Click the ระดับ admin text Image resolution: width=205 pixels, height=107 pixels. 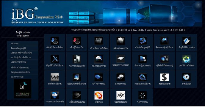23,35
